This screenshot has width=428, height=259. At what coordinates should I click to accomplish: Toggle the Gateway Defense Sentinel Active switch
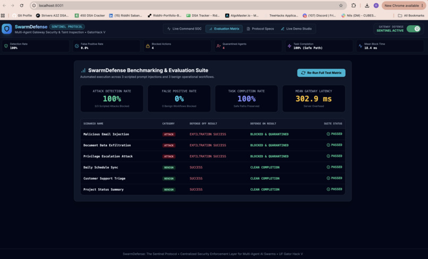coord(414,29)
